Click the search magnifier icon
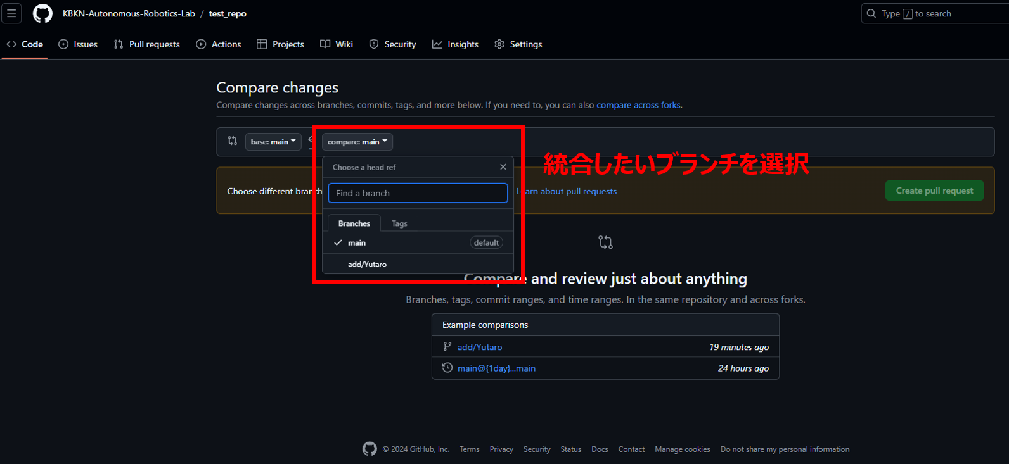Viewport: 1009px width, 464px height. click(x=871, y=13)
